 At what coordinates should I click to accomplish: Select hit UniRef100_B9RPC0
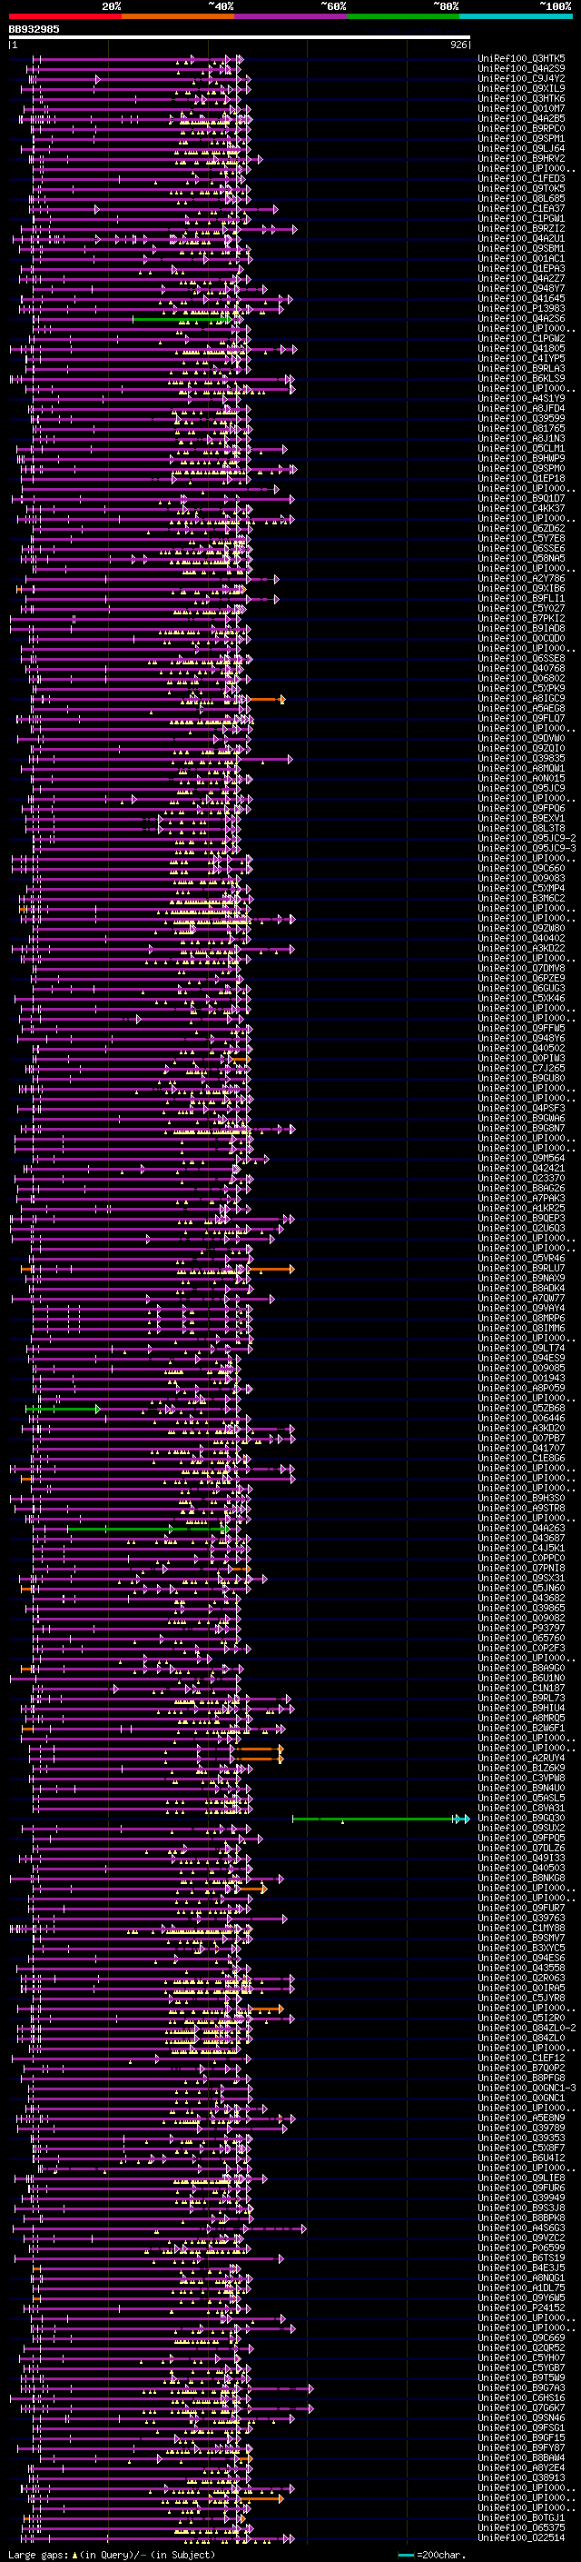(x=521, y=128)
